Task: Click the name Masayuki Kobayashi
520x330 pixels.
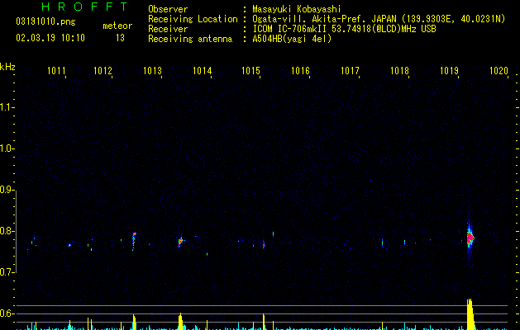Action: coord(297,9)
